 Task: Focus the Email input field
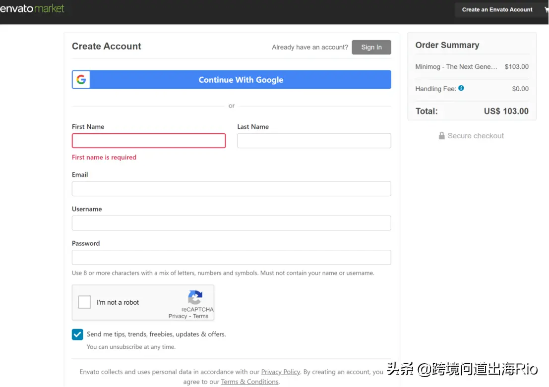(232, 189)
